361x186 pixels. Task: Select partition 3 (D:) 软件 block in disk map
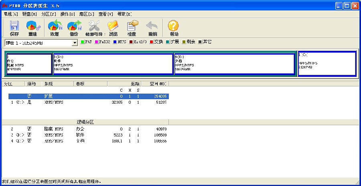tap(113, 64)
